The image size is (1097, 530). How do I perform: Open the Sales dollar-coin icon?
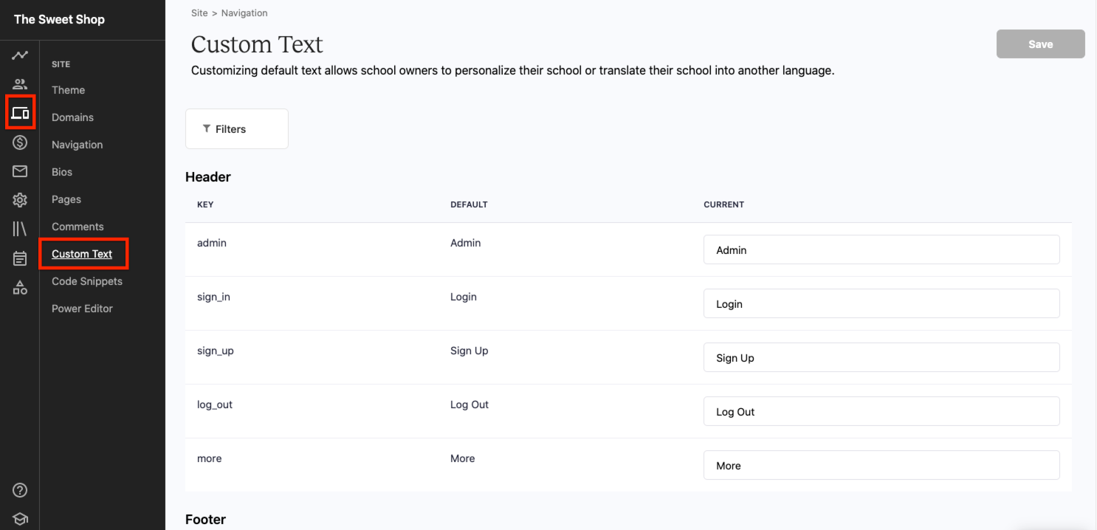tap(20, 142)
